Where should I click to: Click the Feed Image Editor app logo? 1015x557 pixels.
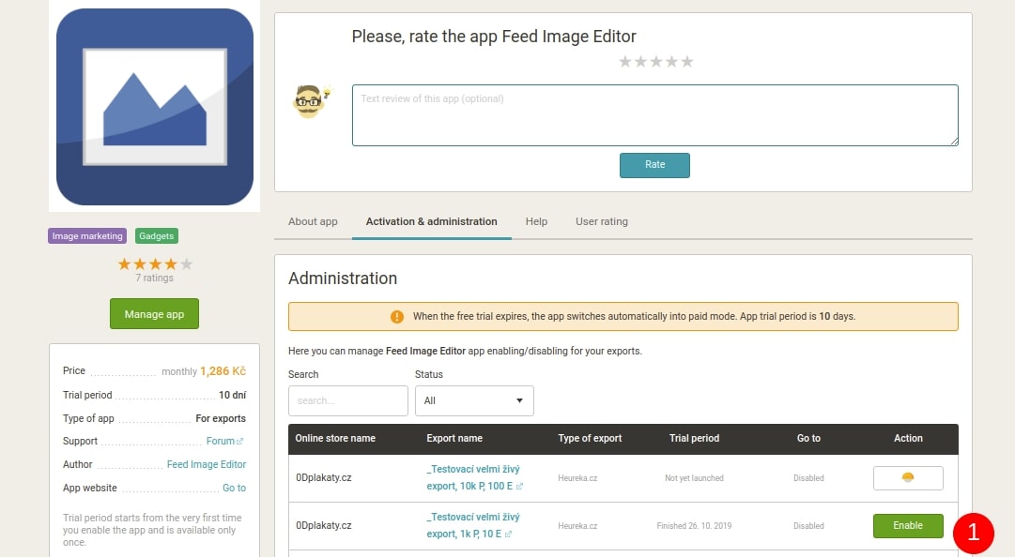pos(155,107)
